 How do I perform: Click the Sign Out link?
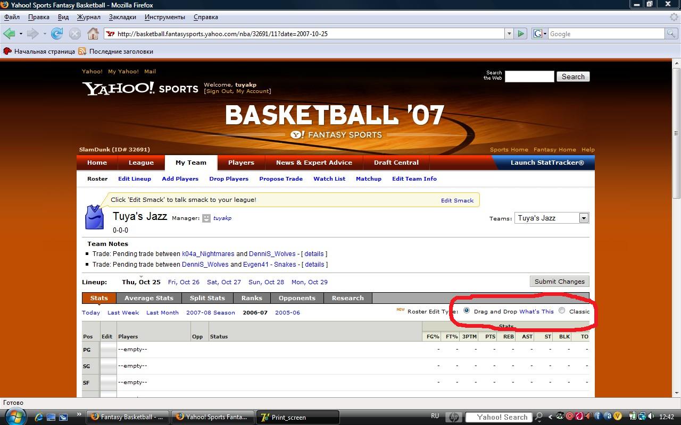click(x=219, y=91)
